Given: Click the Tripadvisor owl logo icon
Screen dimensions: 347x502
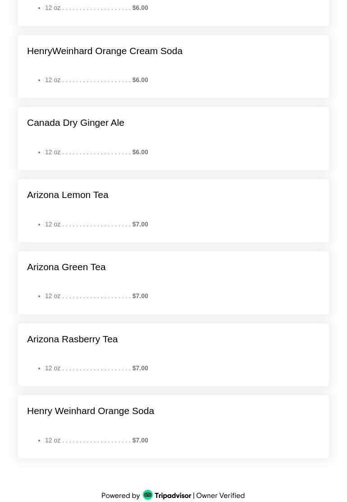Looking at the screenshot, I should click(148, 495).
